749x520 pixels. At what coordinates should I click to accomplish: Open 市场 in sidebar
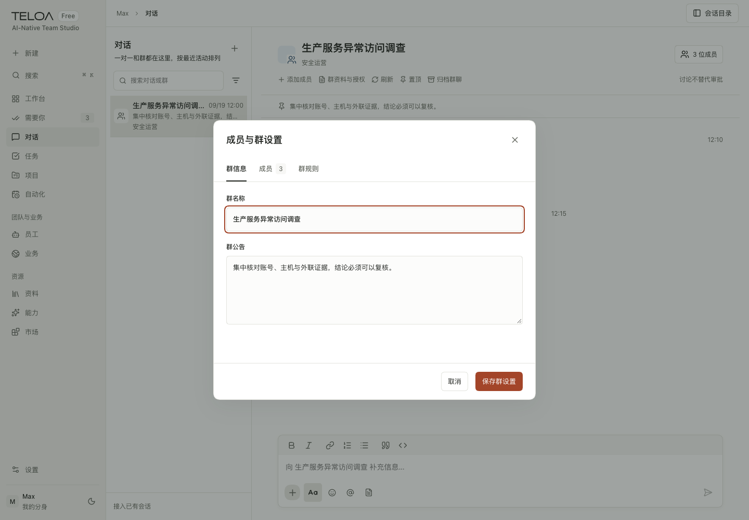coord(53,332)
